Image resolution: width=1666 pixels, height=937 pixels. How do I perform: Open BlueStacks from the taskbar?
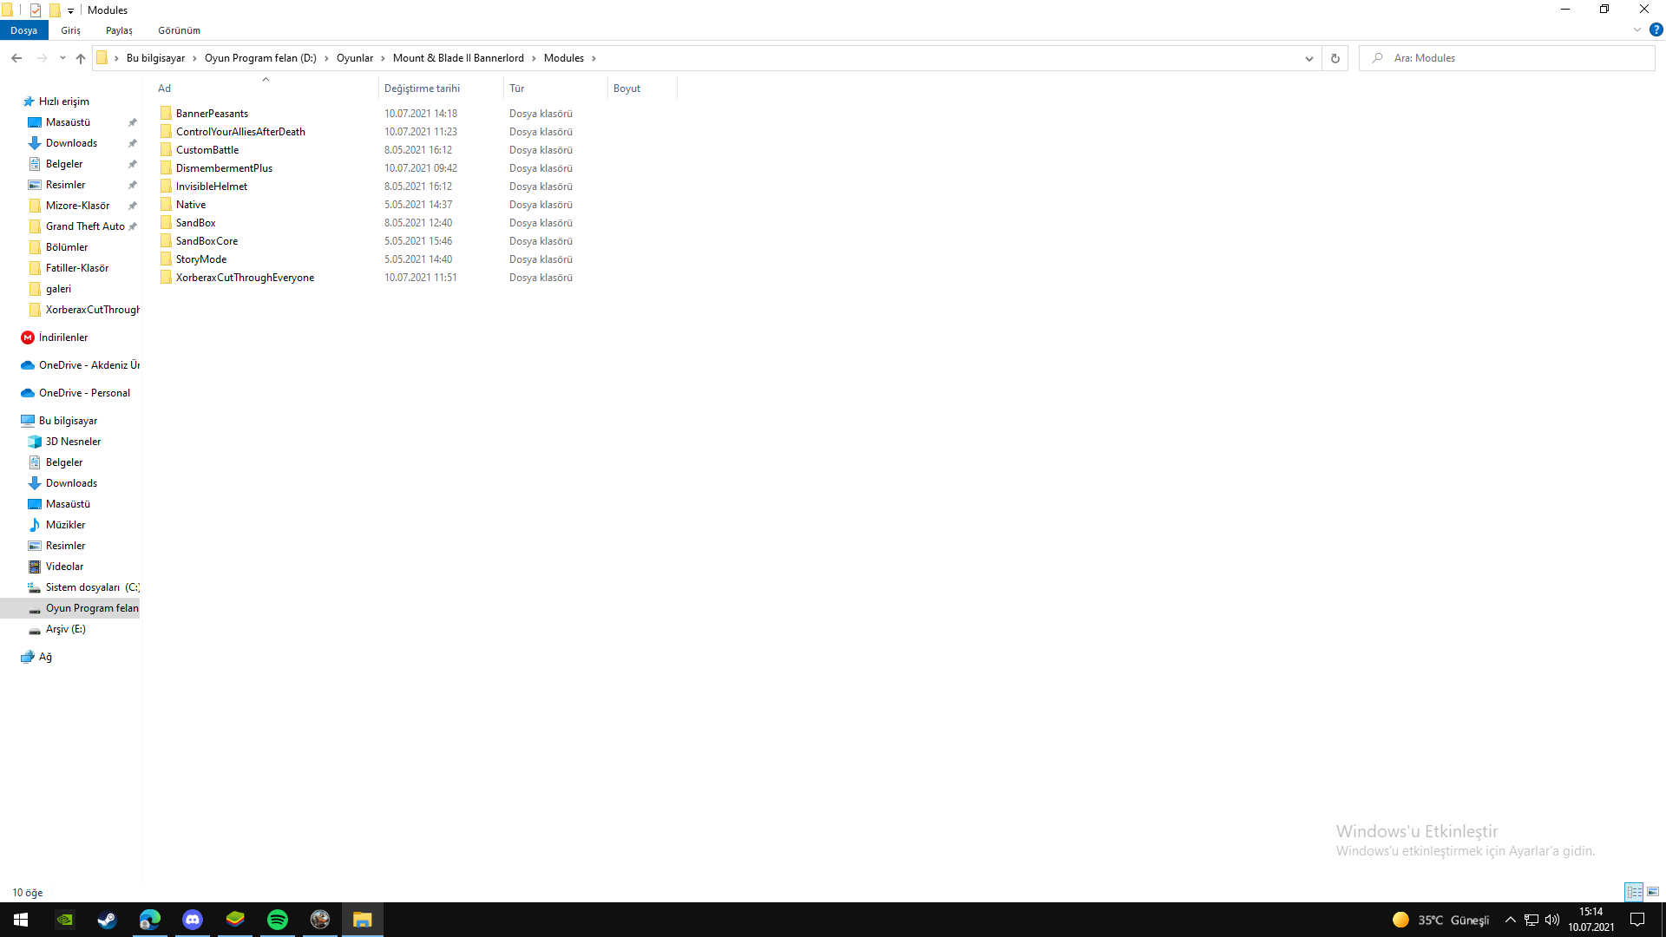tap(235, 920)
